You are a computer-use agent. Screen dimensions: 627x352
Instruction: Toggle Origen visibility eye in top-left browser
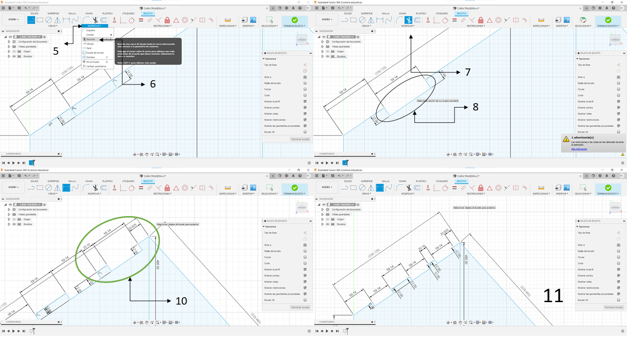pyautogui.click(x=14, y=51)
